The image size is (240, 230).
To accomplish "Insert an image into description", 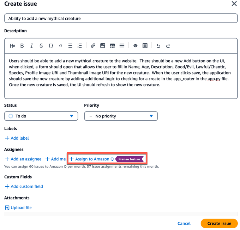I will tap(103, 46).
